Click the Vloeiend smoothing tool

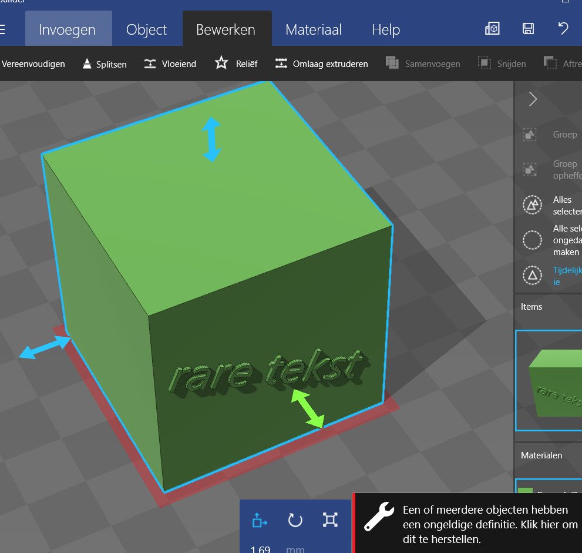tap(170, 63)
